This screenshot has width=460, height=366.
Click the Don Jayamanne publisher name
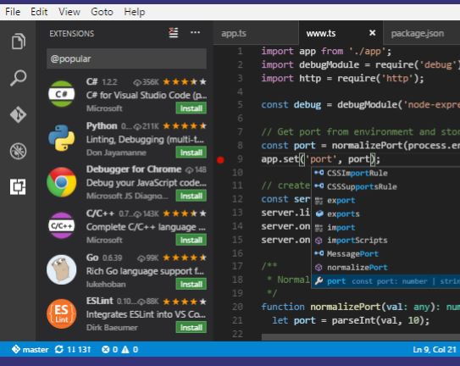click(116, 152)
